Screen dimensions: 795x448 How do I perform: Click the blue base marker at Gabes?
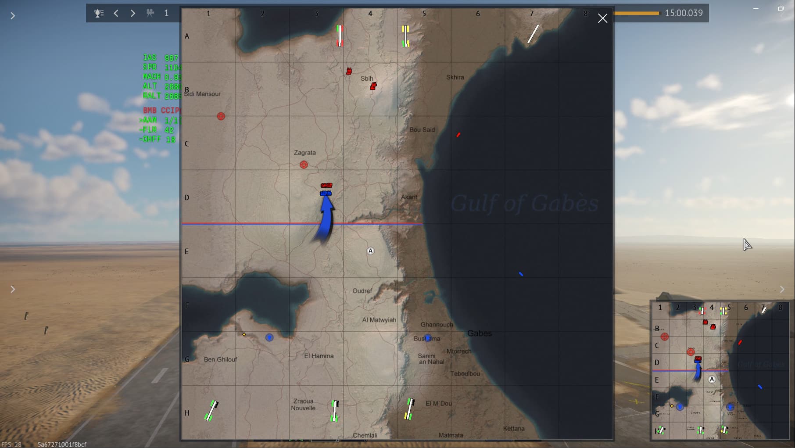(428, 338)
